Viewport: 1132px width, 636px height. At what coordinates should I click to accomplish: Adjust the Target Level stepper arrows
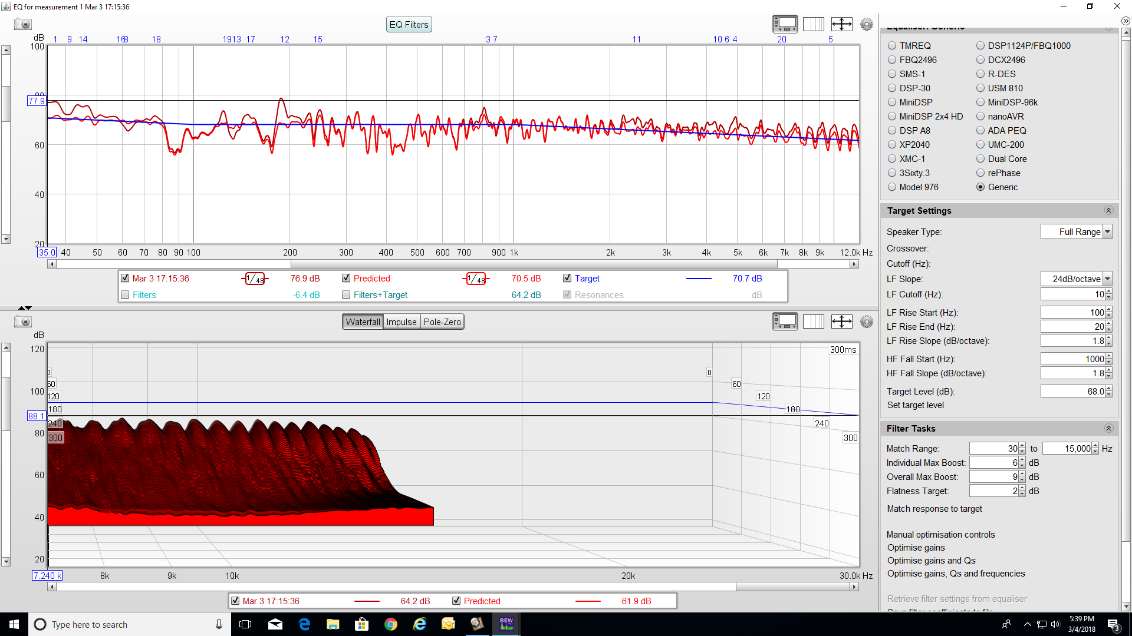click(x=1108, y=392)
